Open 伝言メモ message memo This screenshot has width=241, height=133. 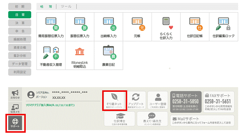(15, 108)
